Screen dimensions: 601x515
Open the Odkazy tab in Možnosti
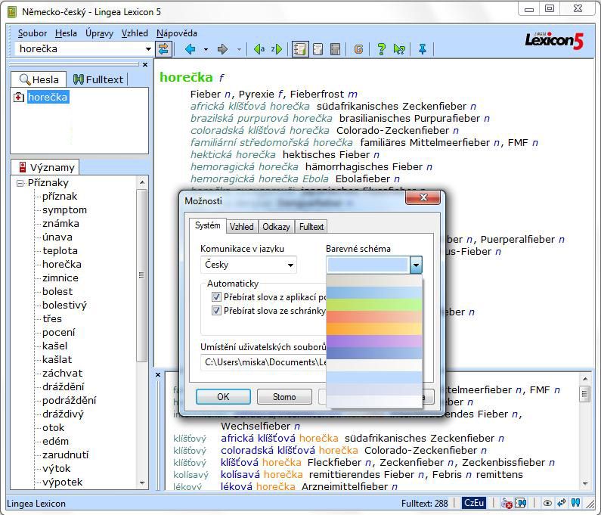(276, 227)
